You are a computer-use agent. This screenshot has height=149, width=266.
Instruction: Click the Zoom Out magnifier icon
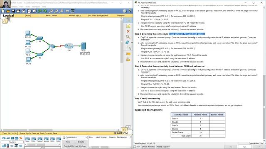[x=61, y=11]
